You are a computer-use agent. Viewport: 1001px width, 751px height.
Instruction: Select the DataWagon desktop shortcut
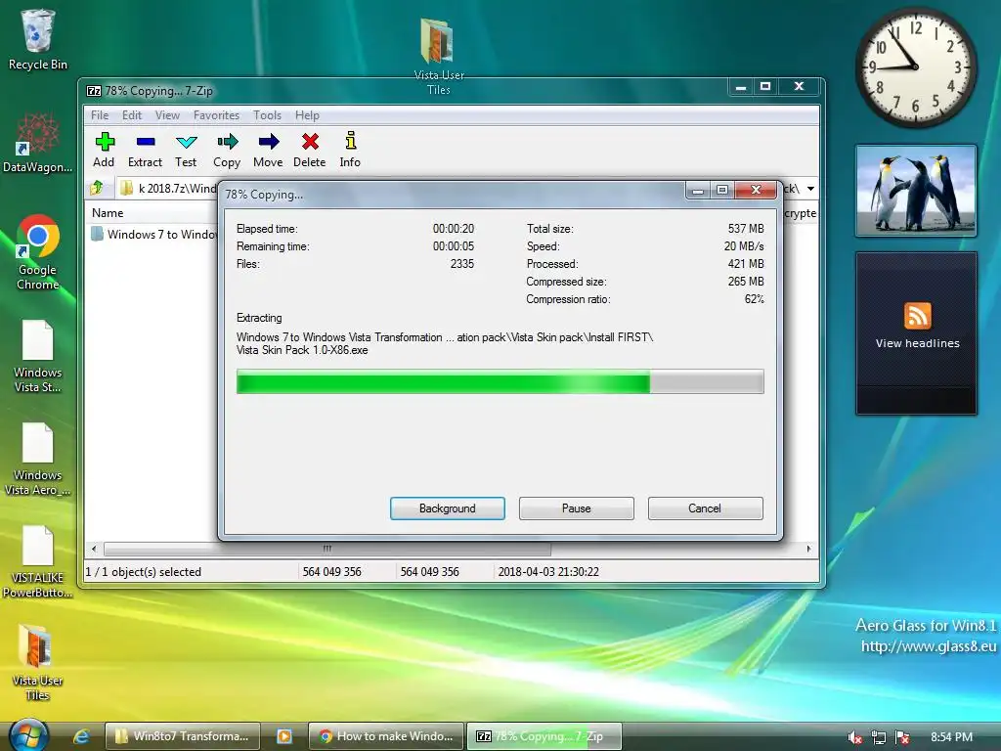(x=38, y=143)
